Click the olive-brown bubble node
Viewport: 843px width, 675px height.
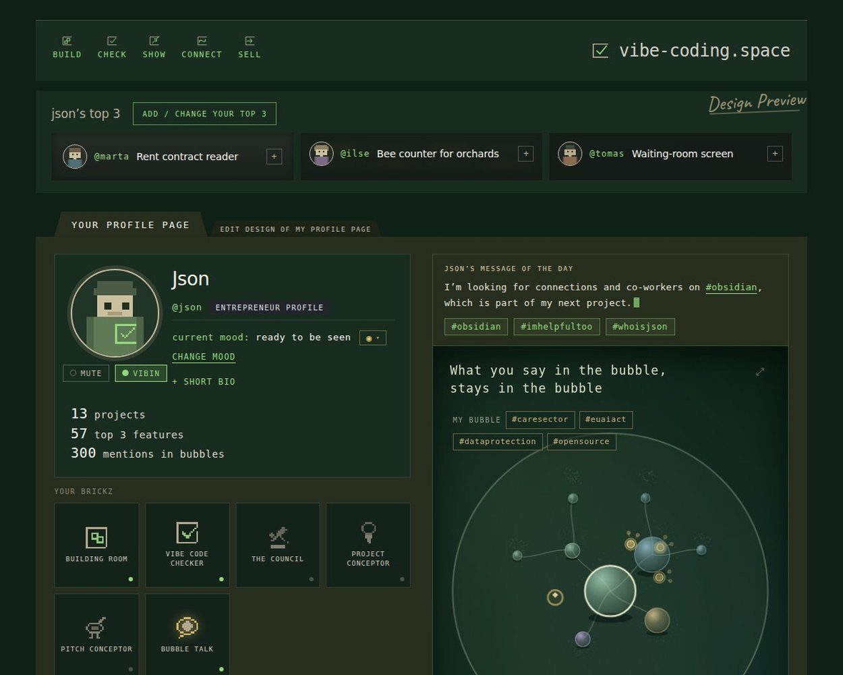657,620
